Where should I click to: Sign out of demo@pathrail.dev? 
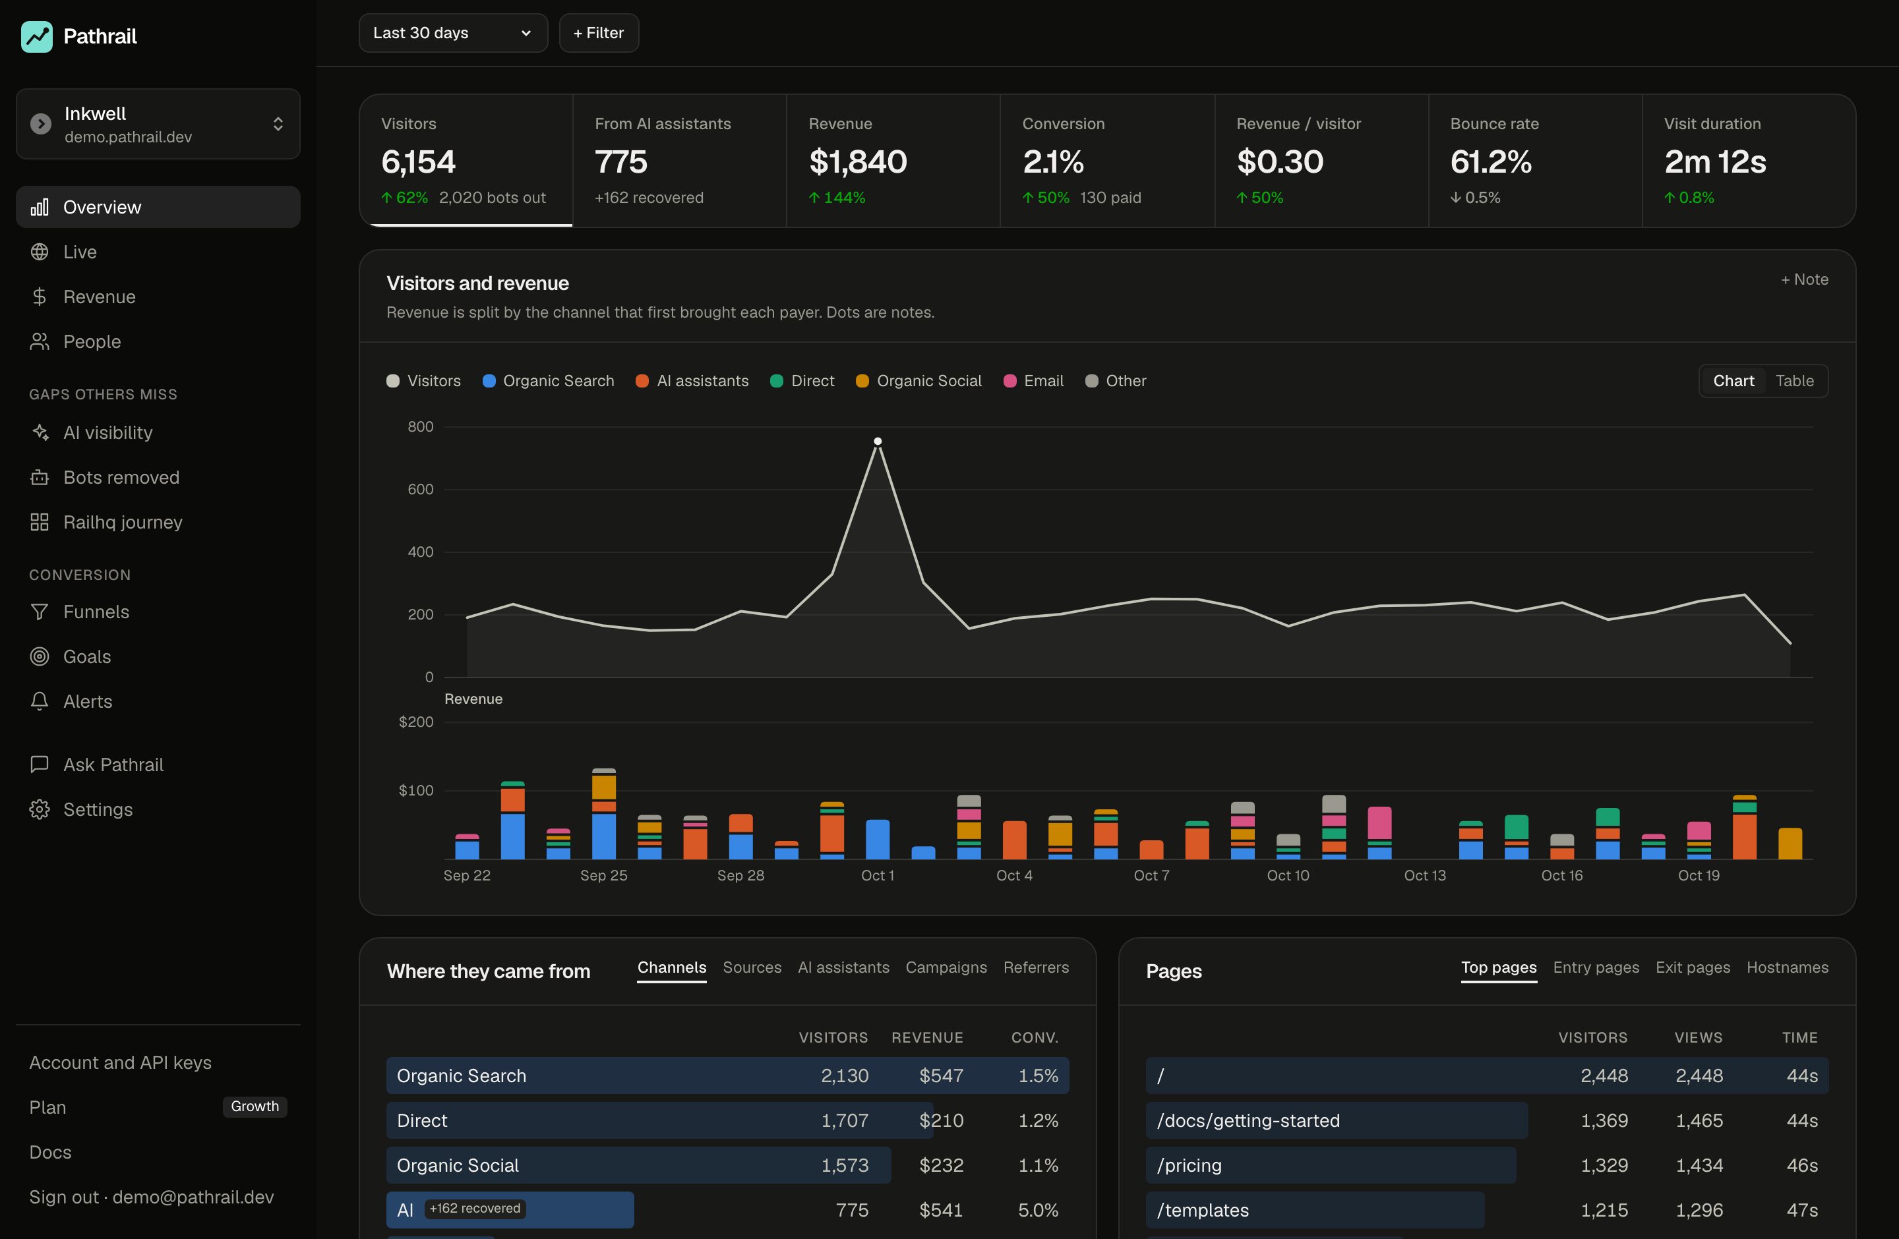152,1197
